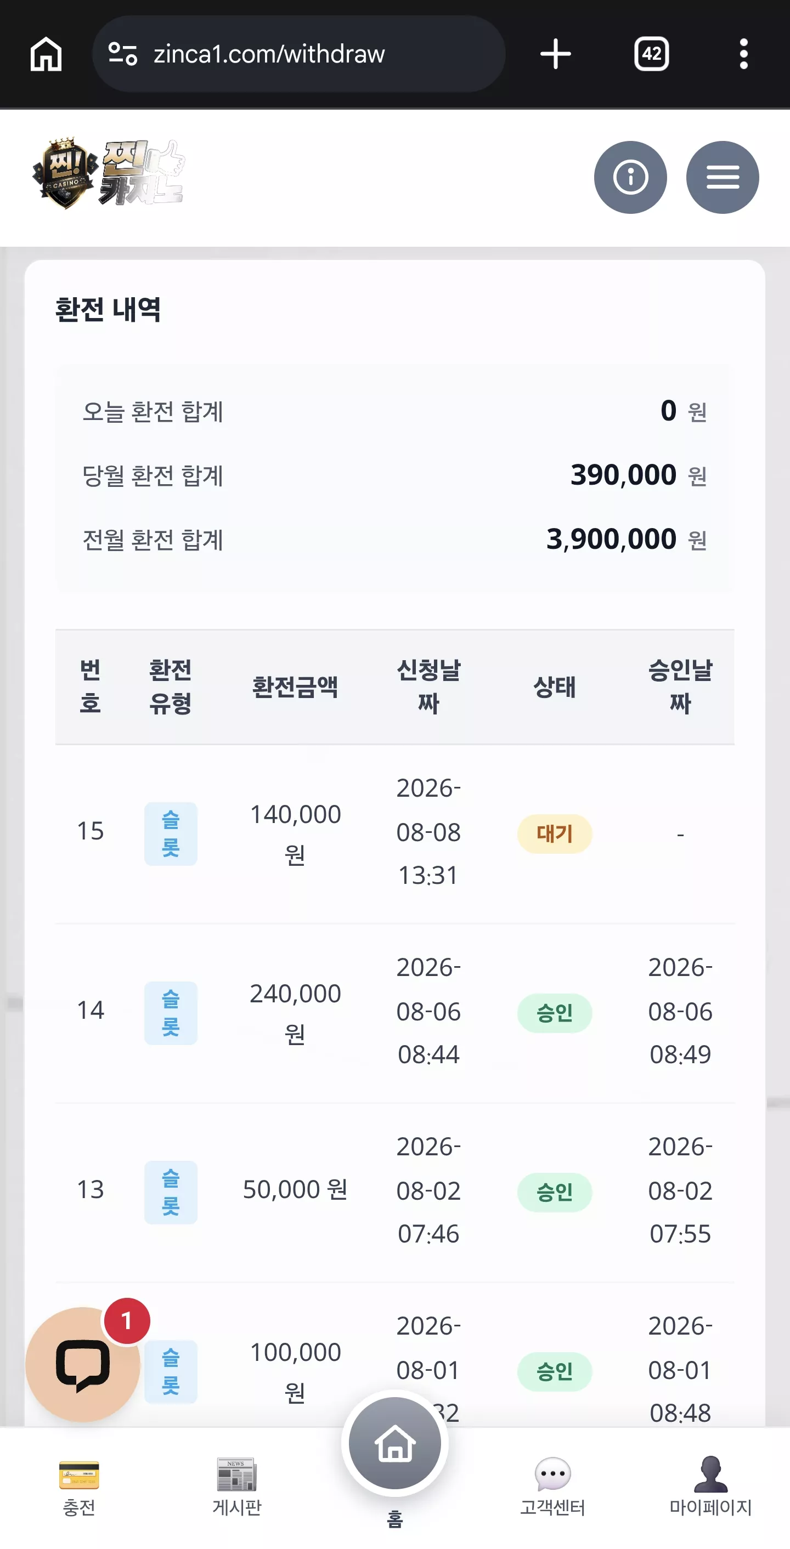This screenshot has width=790, height=1549.
Task: Tap the 승인 badge on row 14
Action: click(x=554, y=1013)
